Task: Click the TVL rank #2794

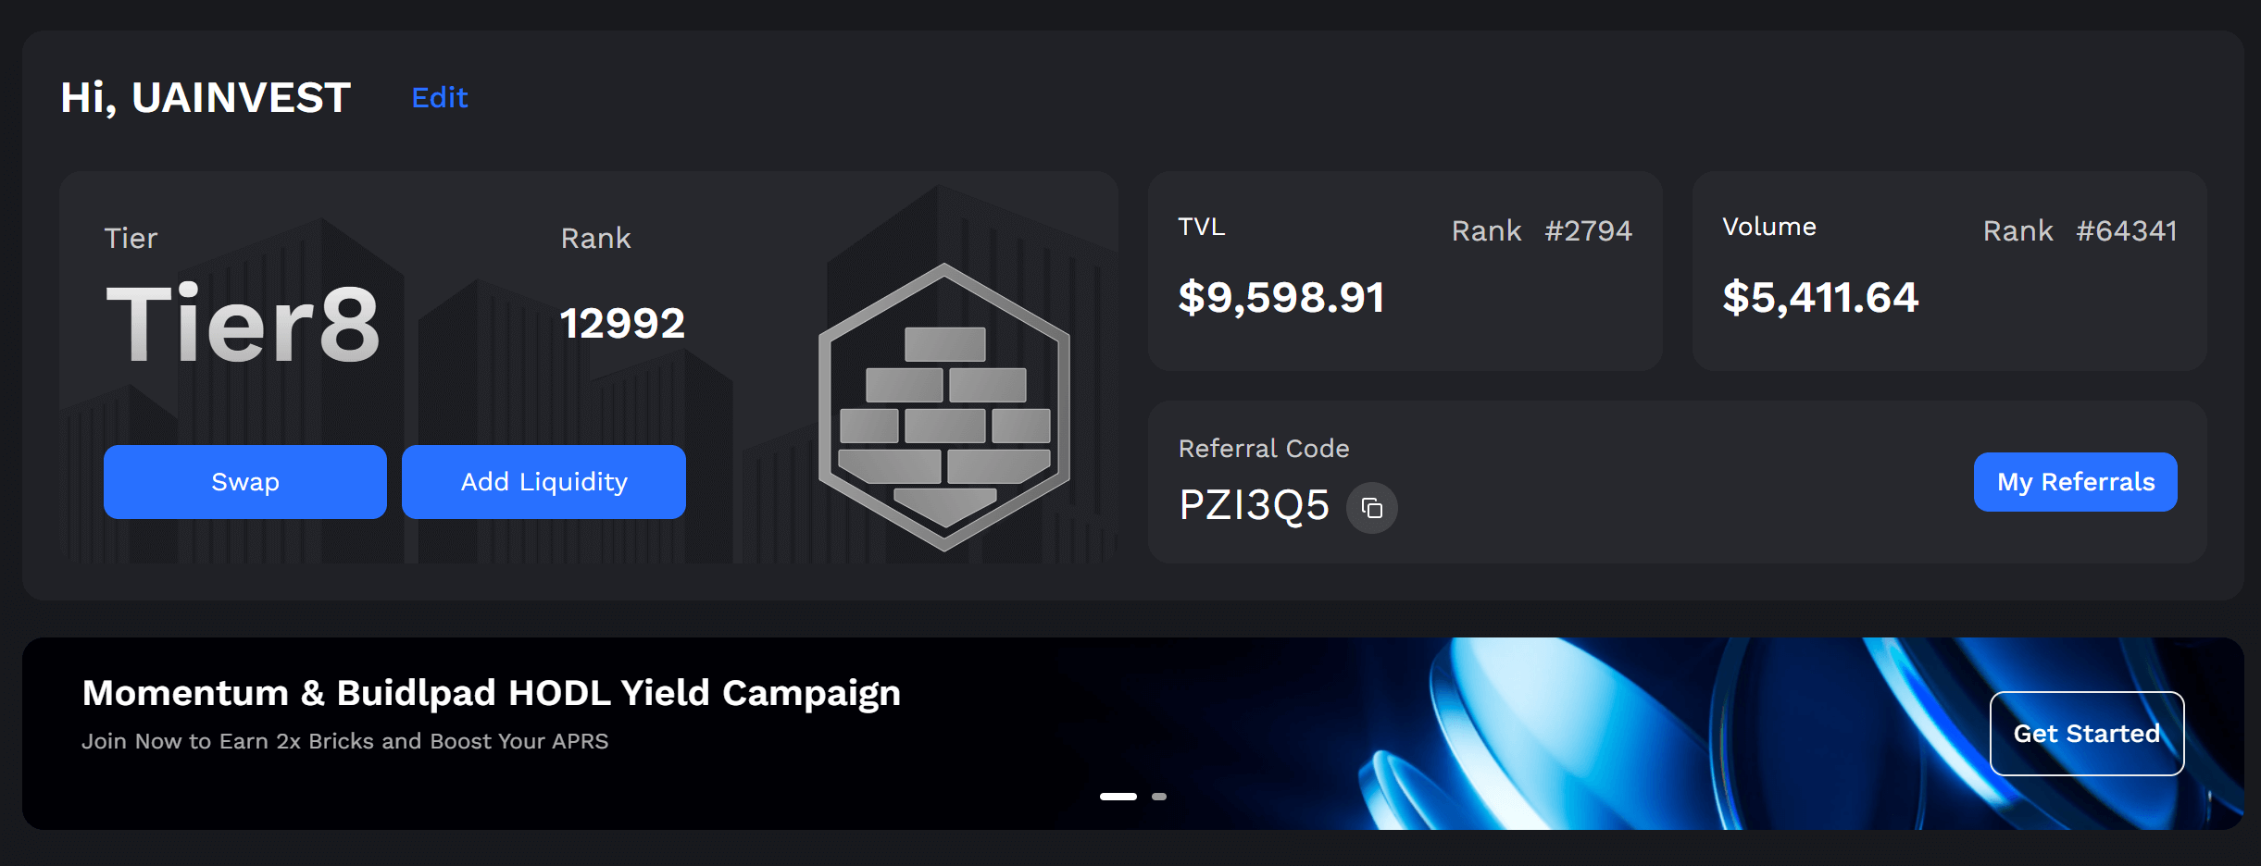Action: click(x=1588, y=230)
